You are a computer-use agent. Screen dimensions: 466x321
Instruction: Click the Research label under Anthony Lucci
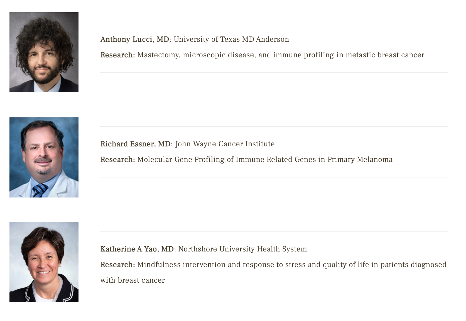point(117,55)
